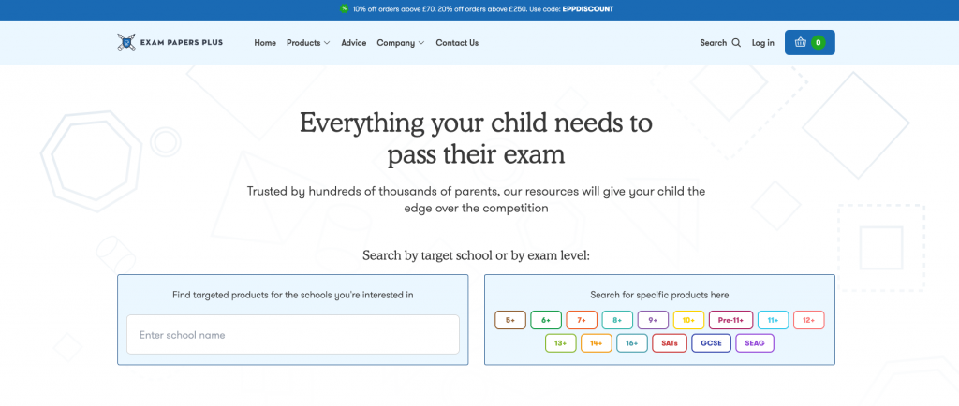
Task: Open the shopping basket icon
Action: (x=800, y=43)
